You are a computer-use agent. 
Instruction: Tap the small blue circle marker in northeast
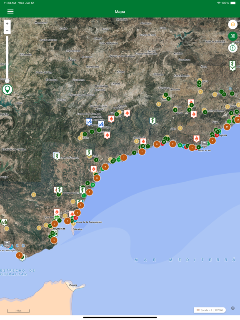pos(230,89)
